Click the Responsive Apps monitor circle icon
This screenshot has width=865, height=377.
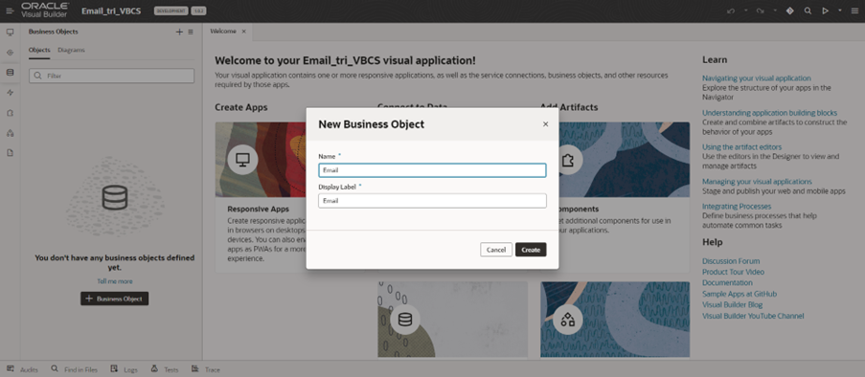[x=242, y=160]
